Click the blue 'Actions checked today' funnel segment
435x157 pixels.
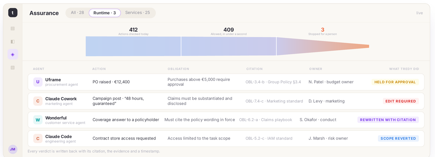point(133,46)
